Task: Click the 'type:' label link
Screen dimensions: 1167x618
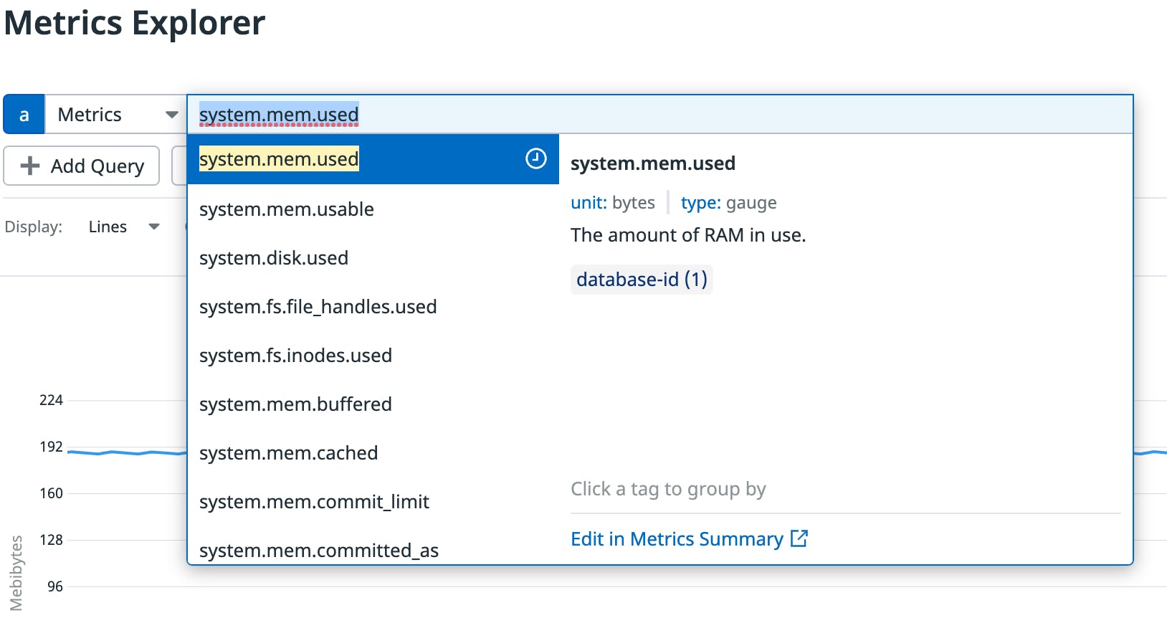Action: (x=700, y=203)
